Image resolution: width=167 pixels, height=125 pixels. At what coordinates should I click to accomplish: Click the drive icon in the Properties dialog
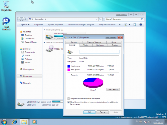tap(70, 52)
